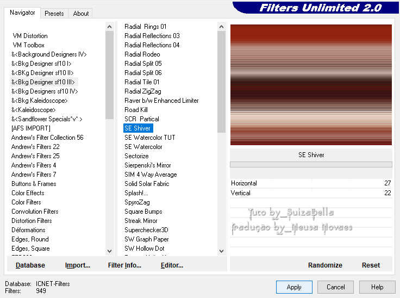Open Filter Info...
This screenshot has height=298, width=400.
coord(124,265)
